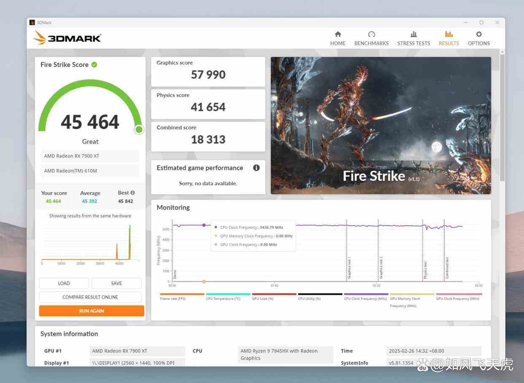Toggle the CPU Clock Frequency legend swatch
The height and width of the screenshot is (383, 524).
[366, 294]
